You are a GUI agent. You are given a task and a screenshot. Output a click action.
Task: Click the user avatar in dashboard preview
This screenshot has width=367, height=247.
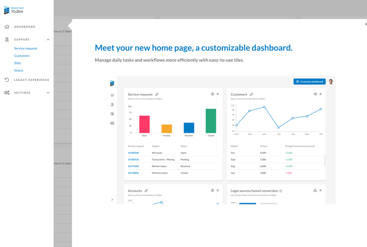(x=331, y=82)
